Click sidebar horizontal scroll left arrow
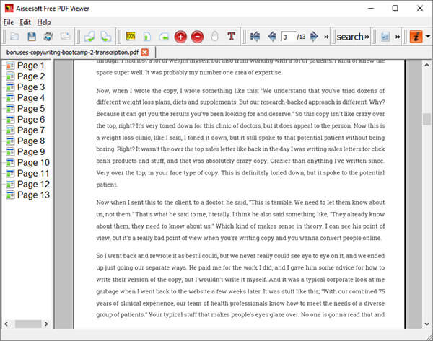Image resolution: width=433 pixels, height=341 pixels. pos(6,324)
